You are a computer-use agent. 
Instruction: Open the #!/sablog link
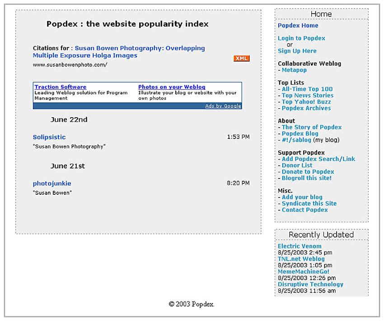[x=296, y=140]
